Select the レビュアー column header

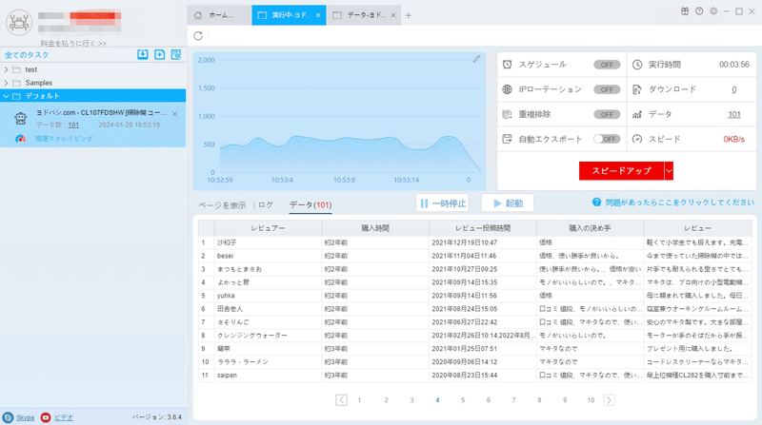268,228
